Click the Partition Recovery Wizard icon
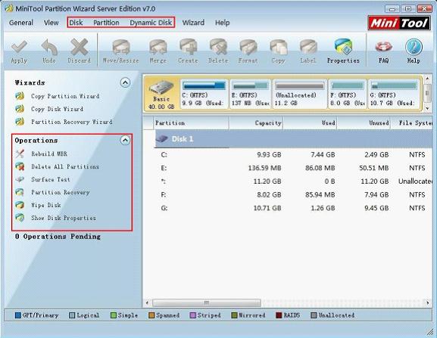437x338 pixels. click(20, 122)
